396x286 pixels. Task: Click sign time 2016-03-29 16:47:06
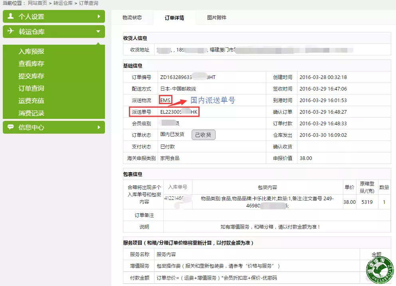(x=323, y=89)
